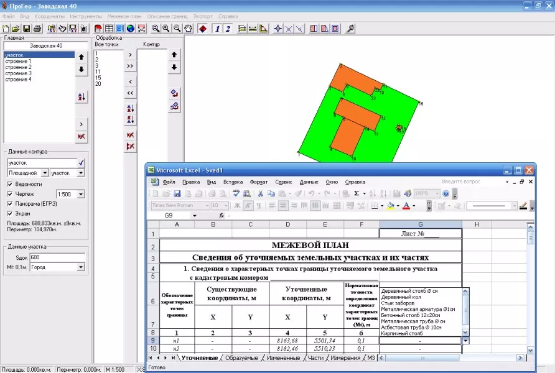The width and height of the screenshot is (555, 373).
Task: Select the hand pan tool in toolbar
Action: [x=188, y=29]
